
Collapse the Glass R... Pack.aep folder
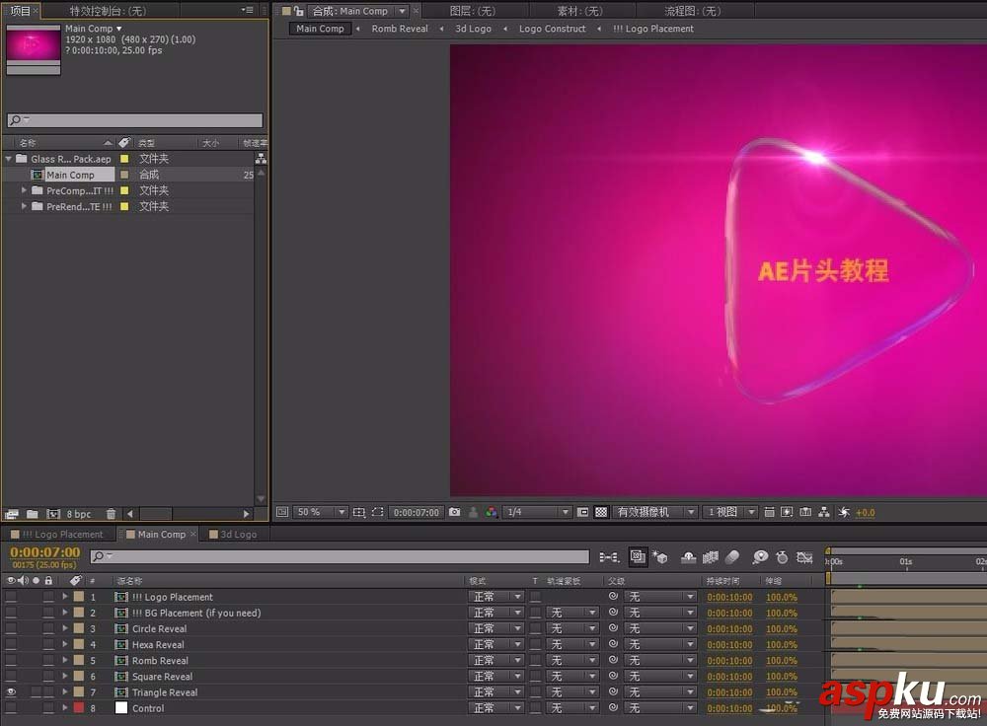(x=8, y=159)
